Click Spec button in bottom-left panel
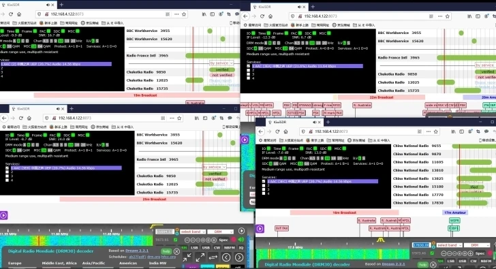 (x=223, y=240)
